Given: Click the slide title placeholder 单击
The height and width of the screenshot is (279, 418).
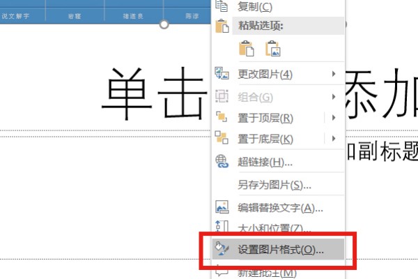Looking at the screenshot, I should (155, 93).
